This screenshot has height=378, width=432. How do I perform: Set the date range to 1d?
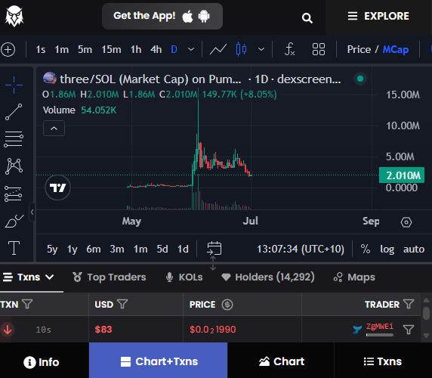coord(183,249)
